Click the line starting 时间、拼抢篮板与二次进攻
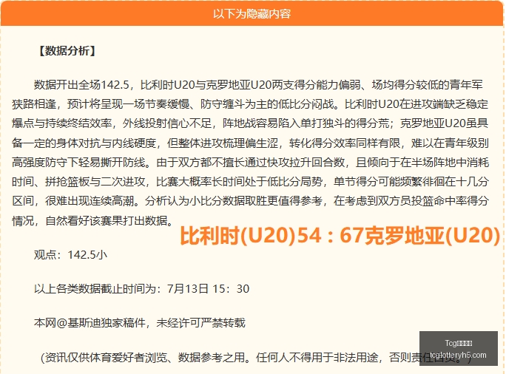This screenshot has width=506, height=374. 250,182
